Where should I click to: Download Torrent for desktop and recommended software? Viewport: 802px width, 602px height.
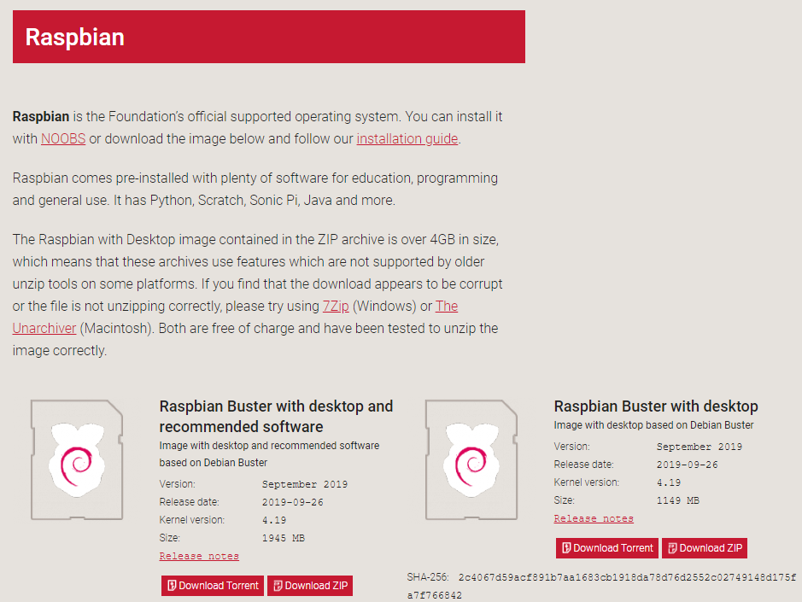213,586
